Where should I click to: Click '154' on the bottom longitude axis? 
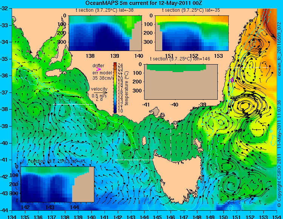277,217
